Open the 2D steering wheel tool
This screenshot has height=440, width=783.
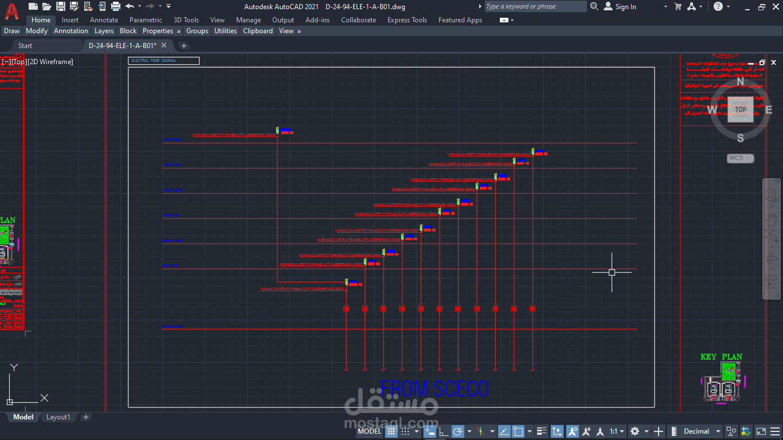[x=772, y=195]
